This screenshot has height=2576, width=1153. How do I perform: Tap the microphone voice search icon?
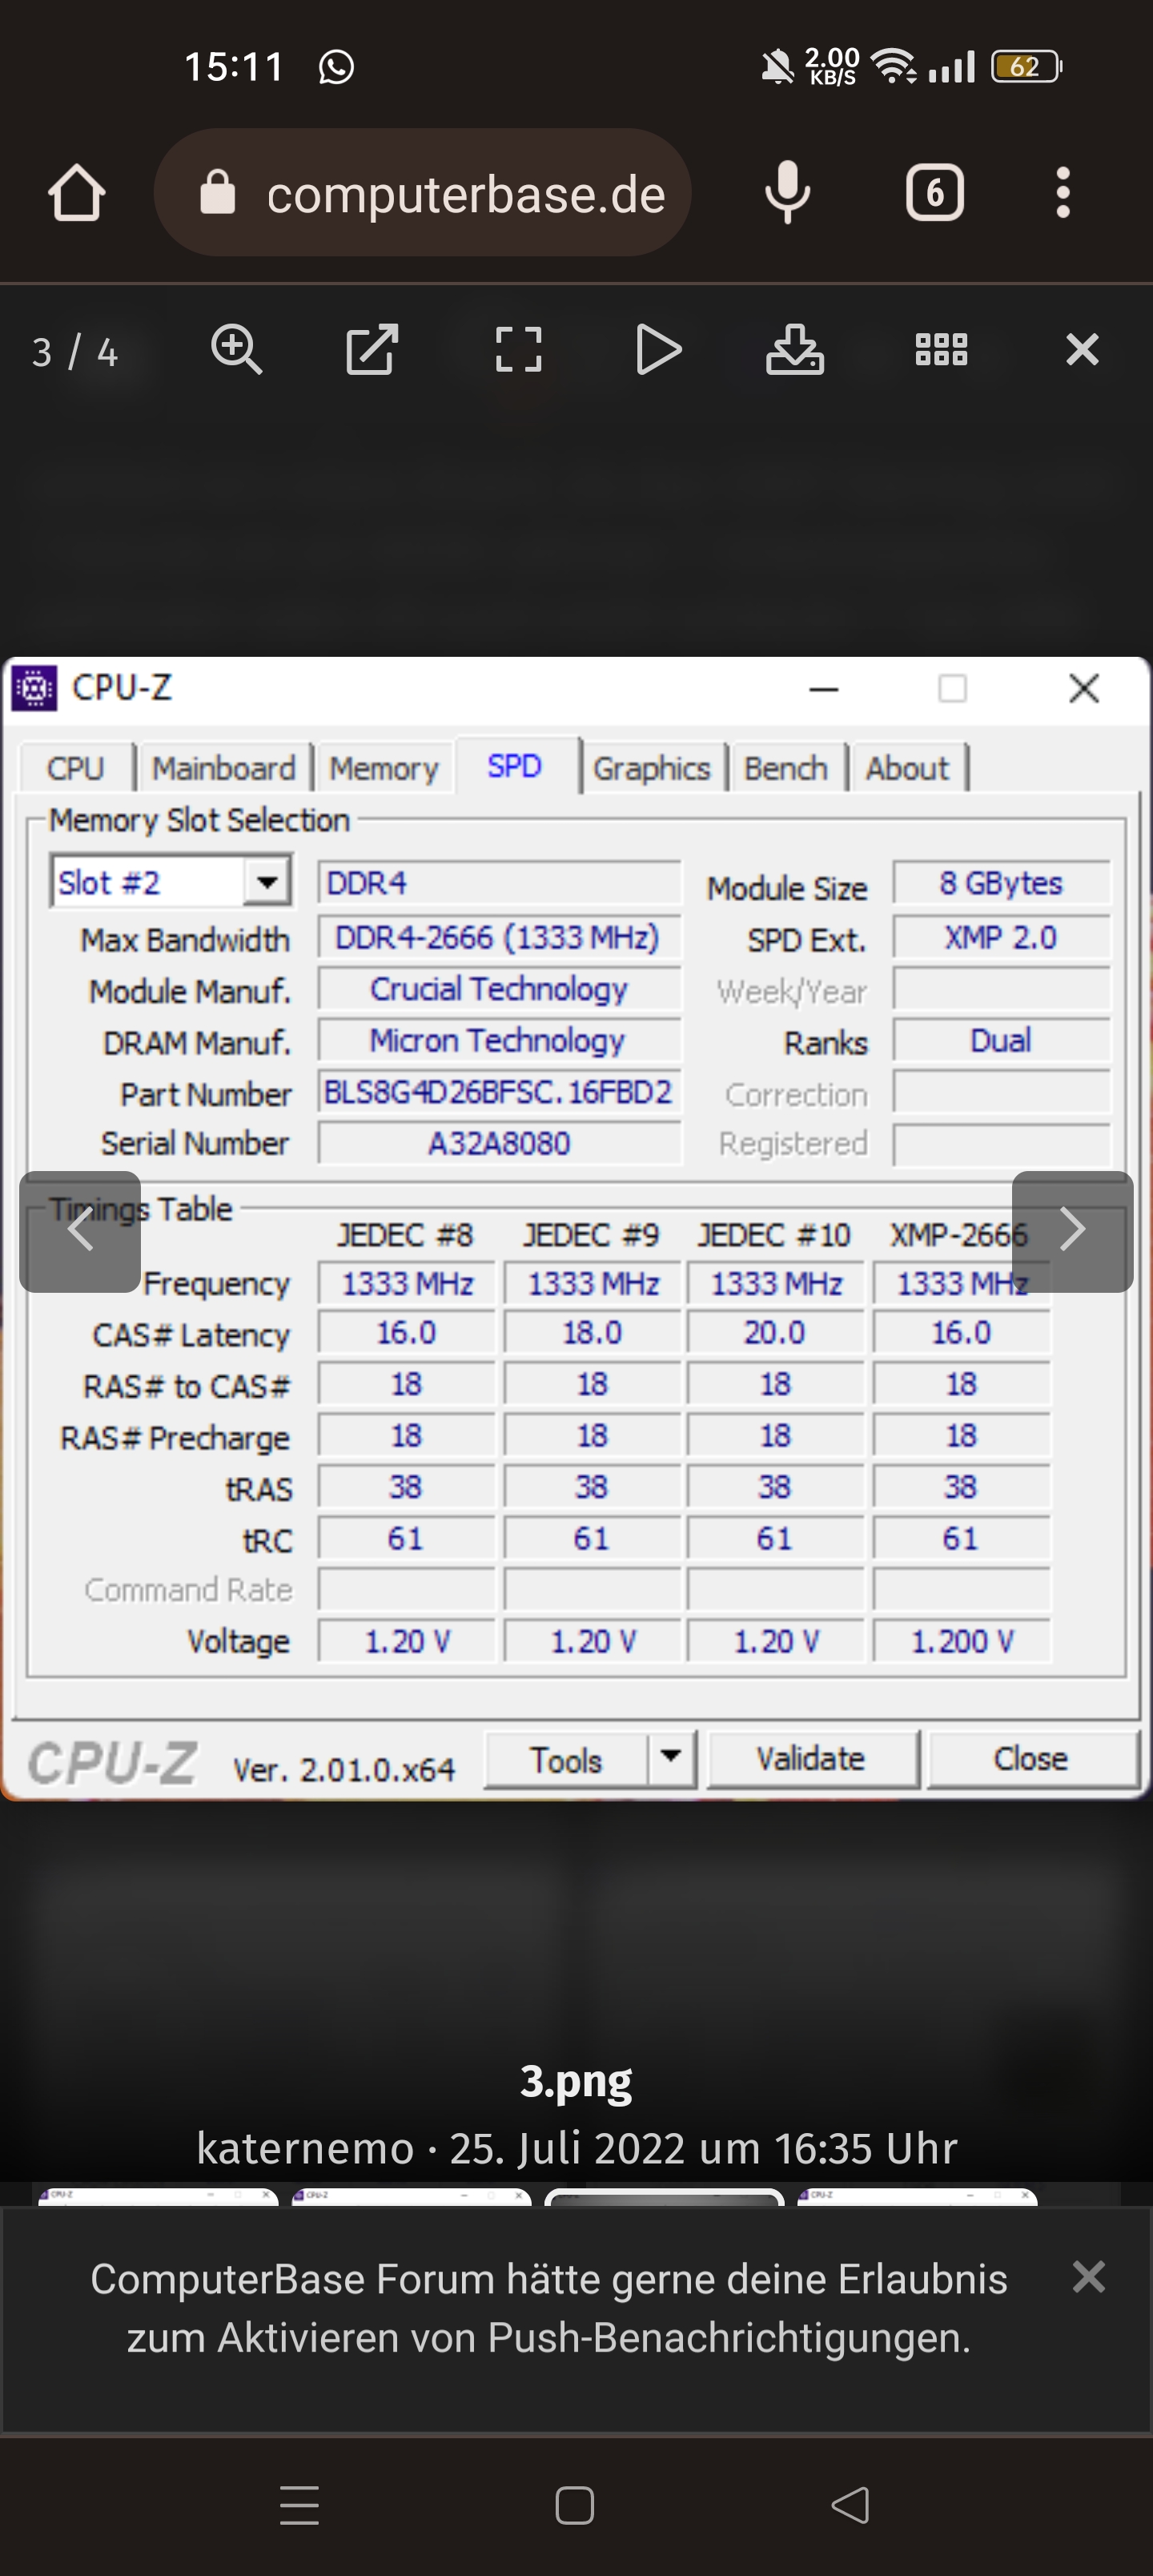787,192
